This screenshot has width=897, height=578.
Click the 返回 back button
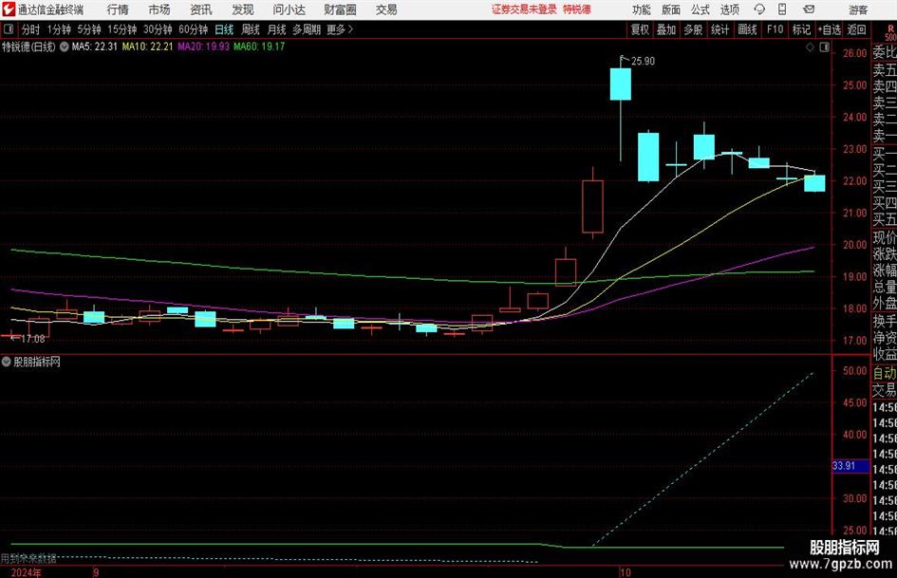pos(857,29)
